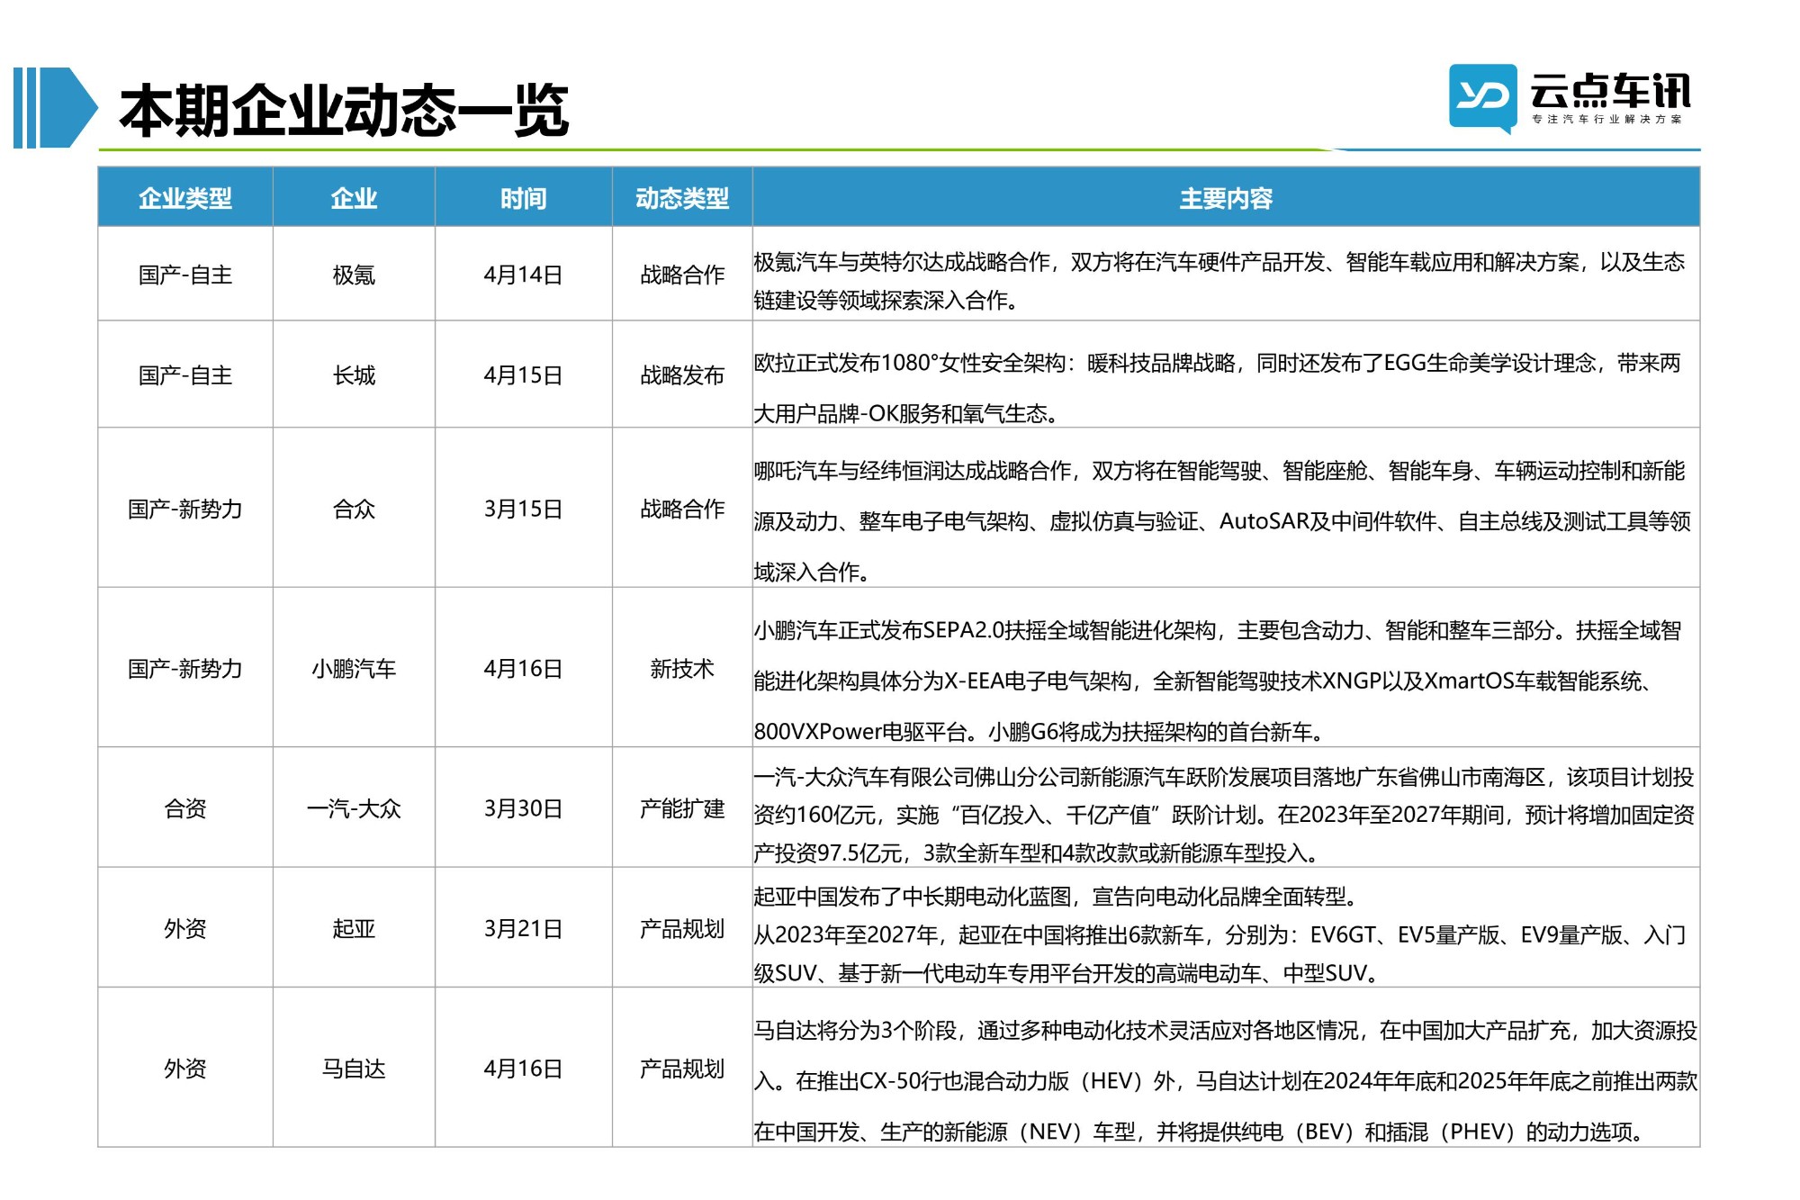Screen dimensions: 1800x1200
Task: Click the '战略发布' cell
Action: [682, 374]
